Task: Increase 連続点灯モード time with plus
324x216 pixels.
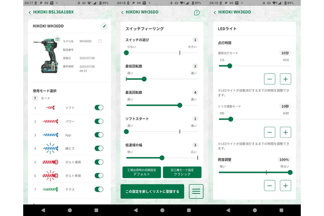Action: pyautogui.click(x=285, y=79)
